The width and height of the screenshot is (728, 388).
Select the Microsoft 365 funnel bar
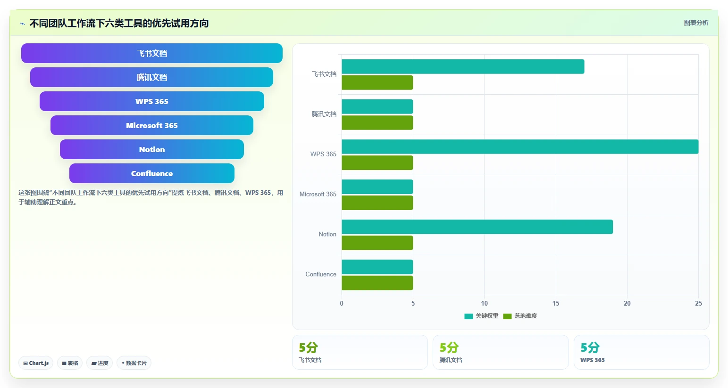(x=152, y=125)
